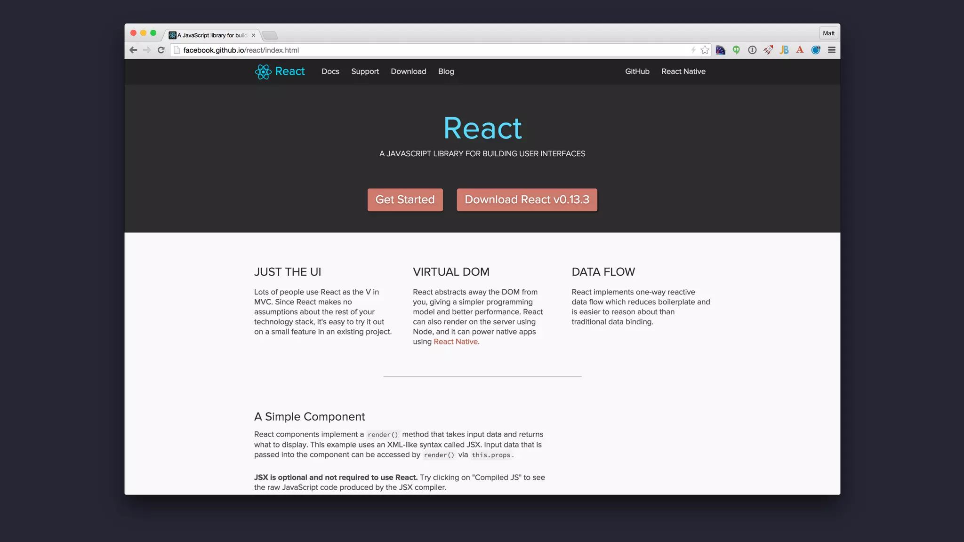Open the 1Password keyhole extension icon
The width and height of the screenshot is (964, 542).
[752, 50]
